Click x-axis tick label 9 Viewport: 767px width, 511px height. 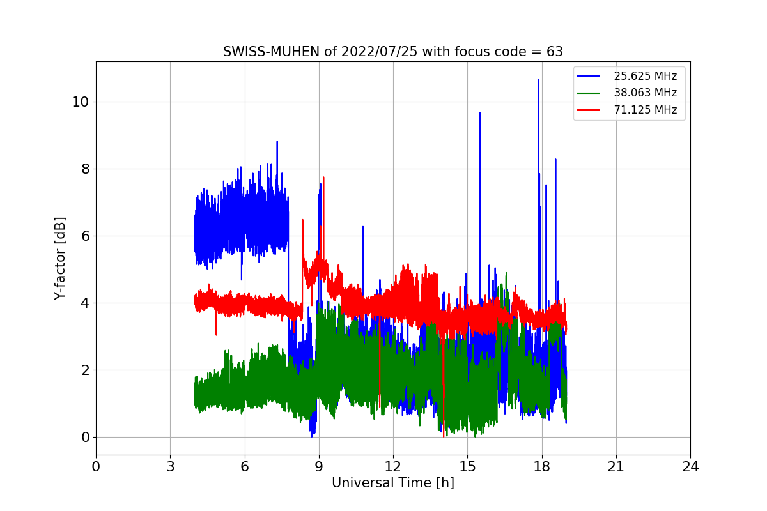(x=319, y=467)
